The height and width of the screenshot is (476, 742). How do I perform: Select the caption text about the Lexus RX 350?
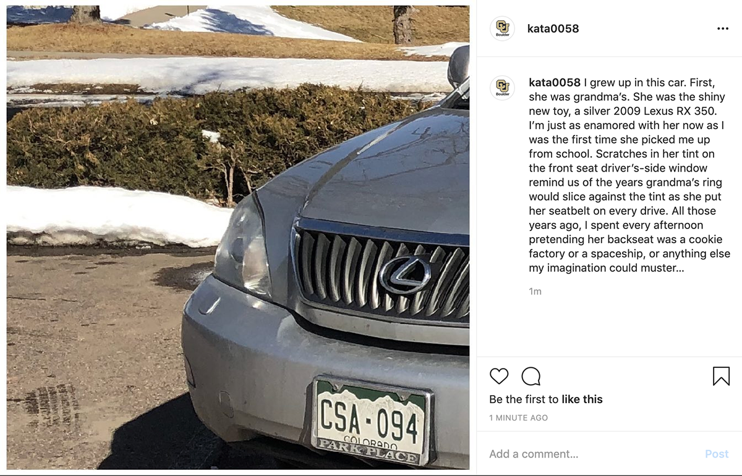pos(629,175)
